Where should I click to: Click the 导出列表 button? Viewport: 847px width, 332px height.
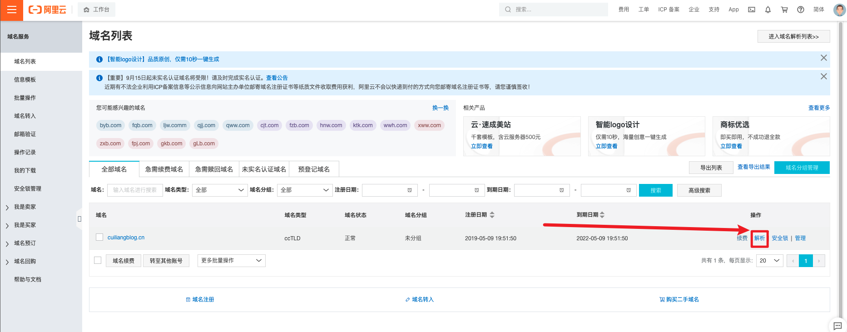[711, 168]
